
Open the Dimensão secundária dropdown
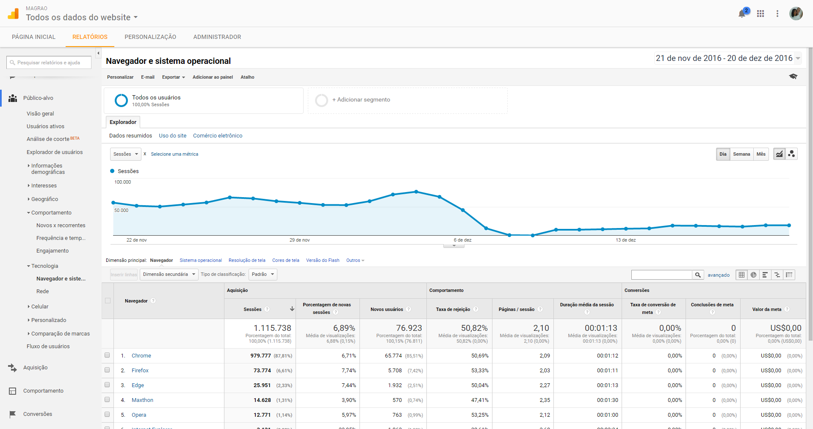pos(169,275)
